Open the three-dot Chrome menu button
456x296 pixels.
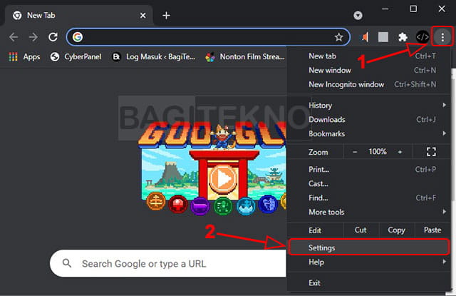442,37
